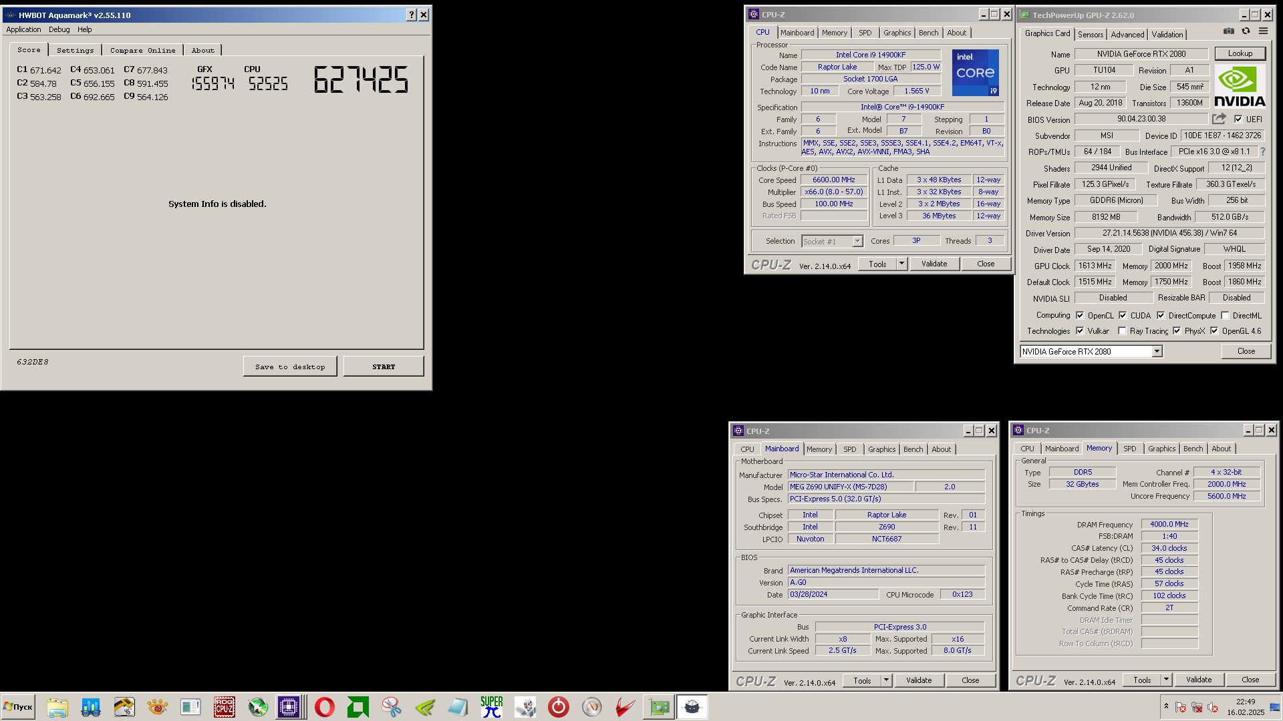Toggle the Ray Tracing checkbox
The image size is (1283, 721).
pyautogui.click(x=1123, y=331)
